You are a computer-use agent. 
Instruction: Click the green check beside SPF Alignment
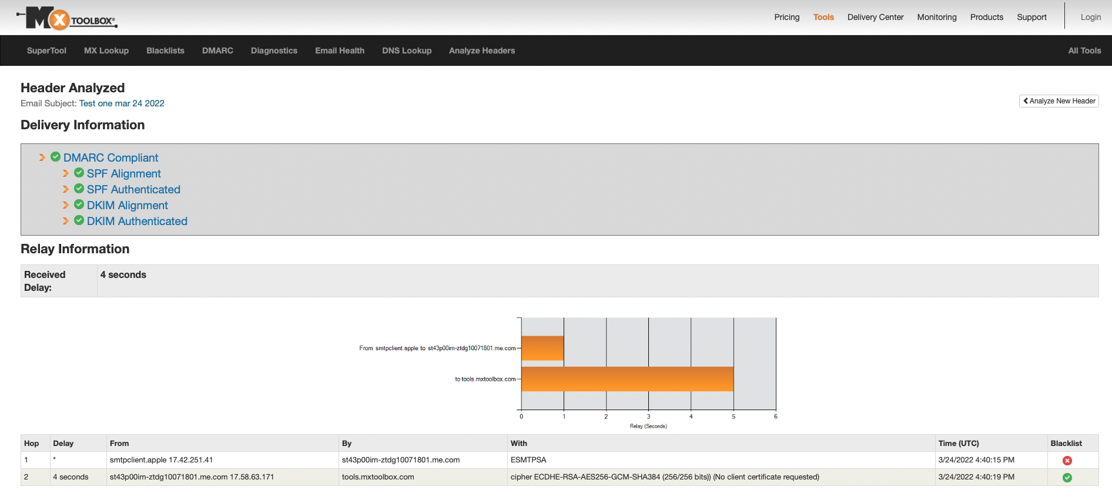coord(79,173)
